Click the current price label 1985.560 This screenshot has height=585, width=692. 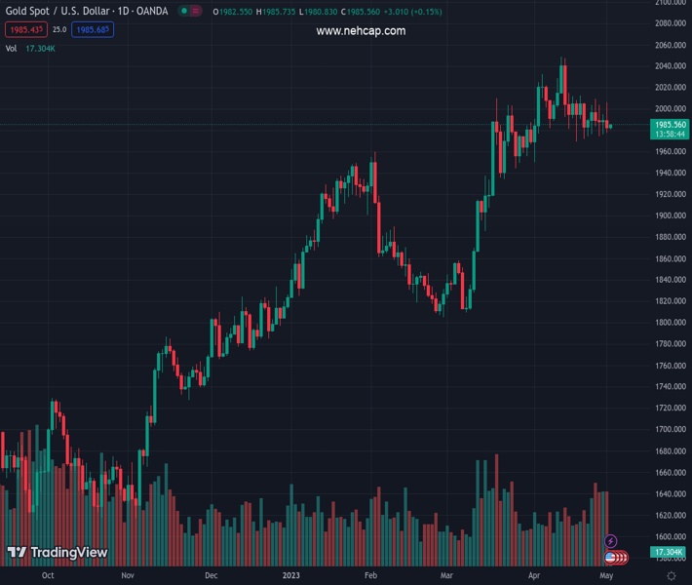pos(671,125)
